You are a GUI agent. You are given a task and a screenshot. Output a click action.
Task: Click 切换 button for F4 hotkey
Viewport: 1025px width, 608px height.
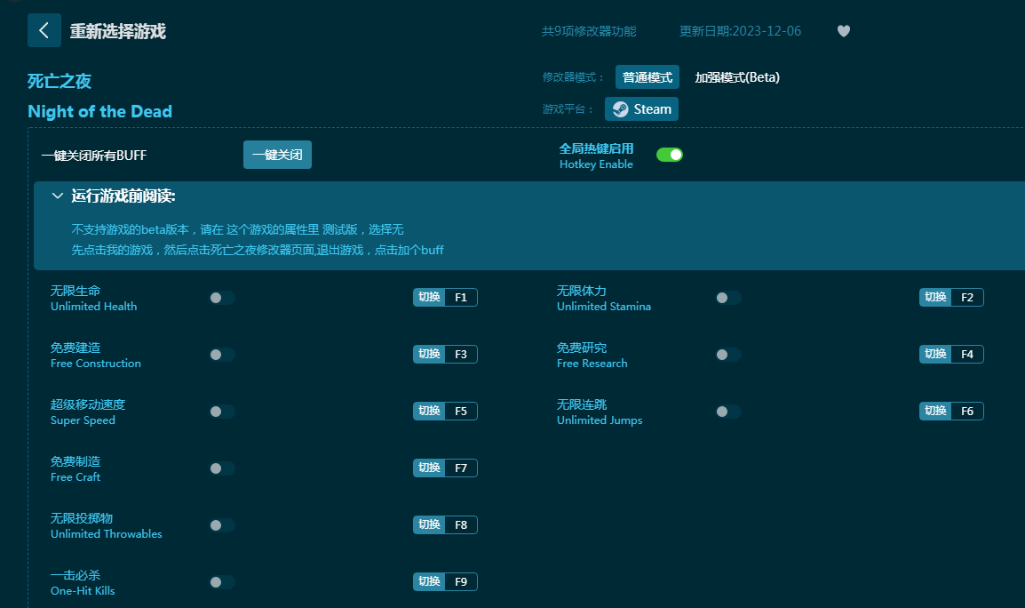coord(935,354)
